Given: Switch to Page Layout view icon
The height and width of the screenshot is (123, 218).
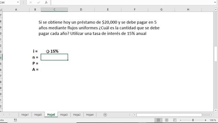Looking at the screenshot, I should (167, 120).
